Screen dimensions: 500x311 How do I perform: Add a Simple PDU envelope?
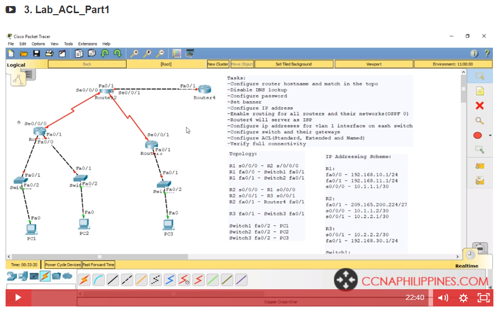point(480,166)
